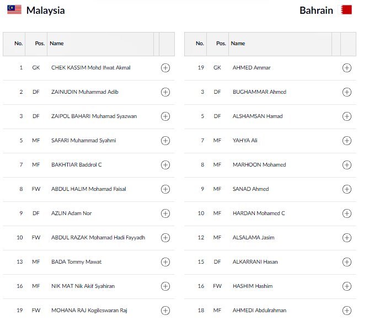Click plus icon next to BUGHAMMAR Ahmed
The image size is (369, 326).
pyautogui.click(x=346, y=92)
